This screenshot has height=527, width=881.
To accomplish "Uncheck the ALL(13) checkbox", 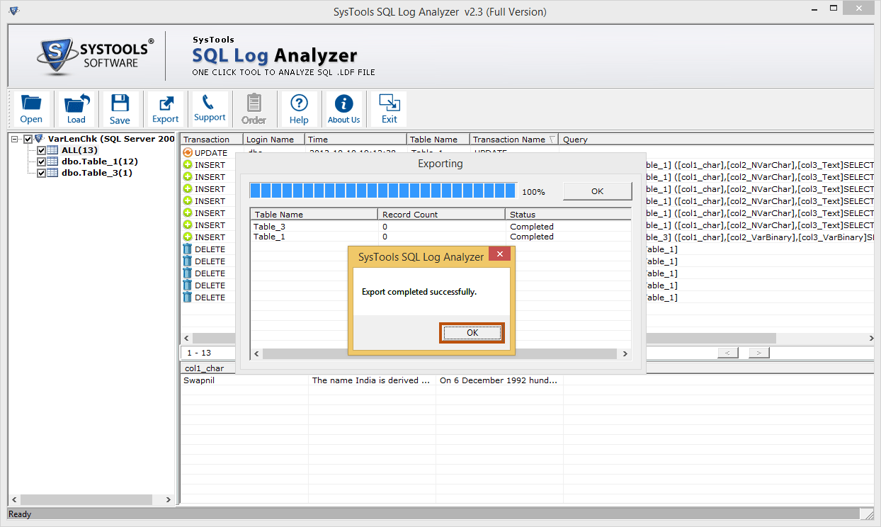I will (x=41, y=150).
